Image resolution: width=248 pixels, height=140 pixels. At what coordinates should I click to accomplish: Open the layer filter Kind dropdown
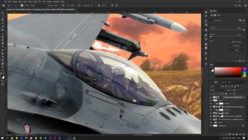(x=215, y=86)
